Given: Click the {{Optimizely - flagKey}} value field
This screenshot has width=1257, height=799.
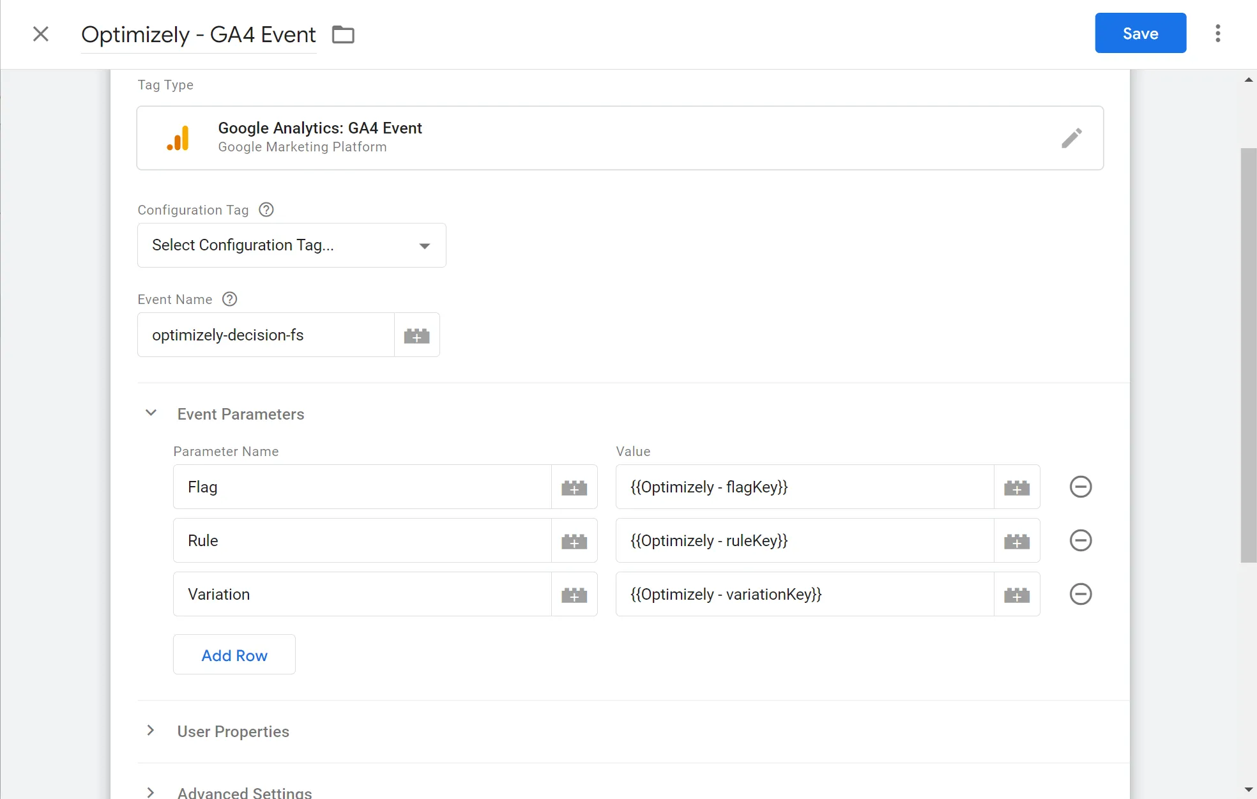Looking at the screenshot, I should click(805, 487).
